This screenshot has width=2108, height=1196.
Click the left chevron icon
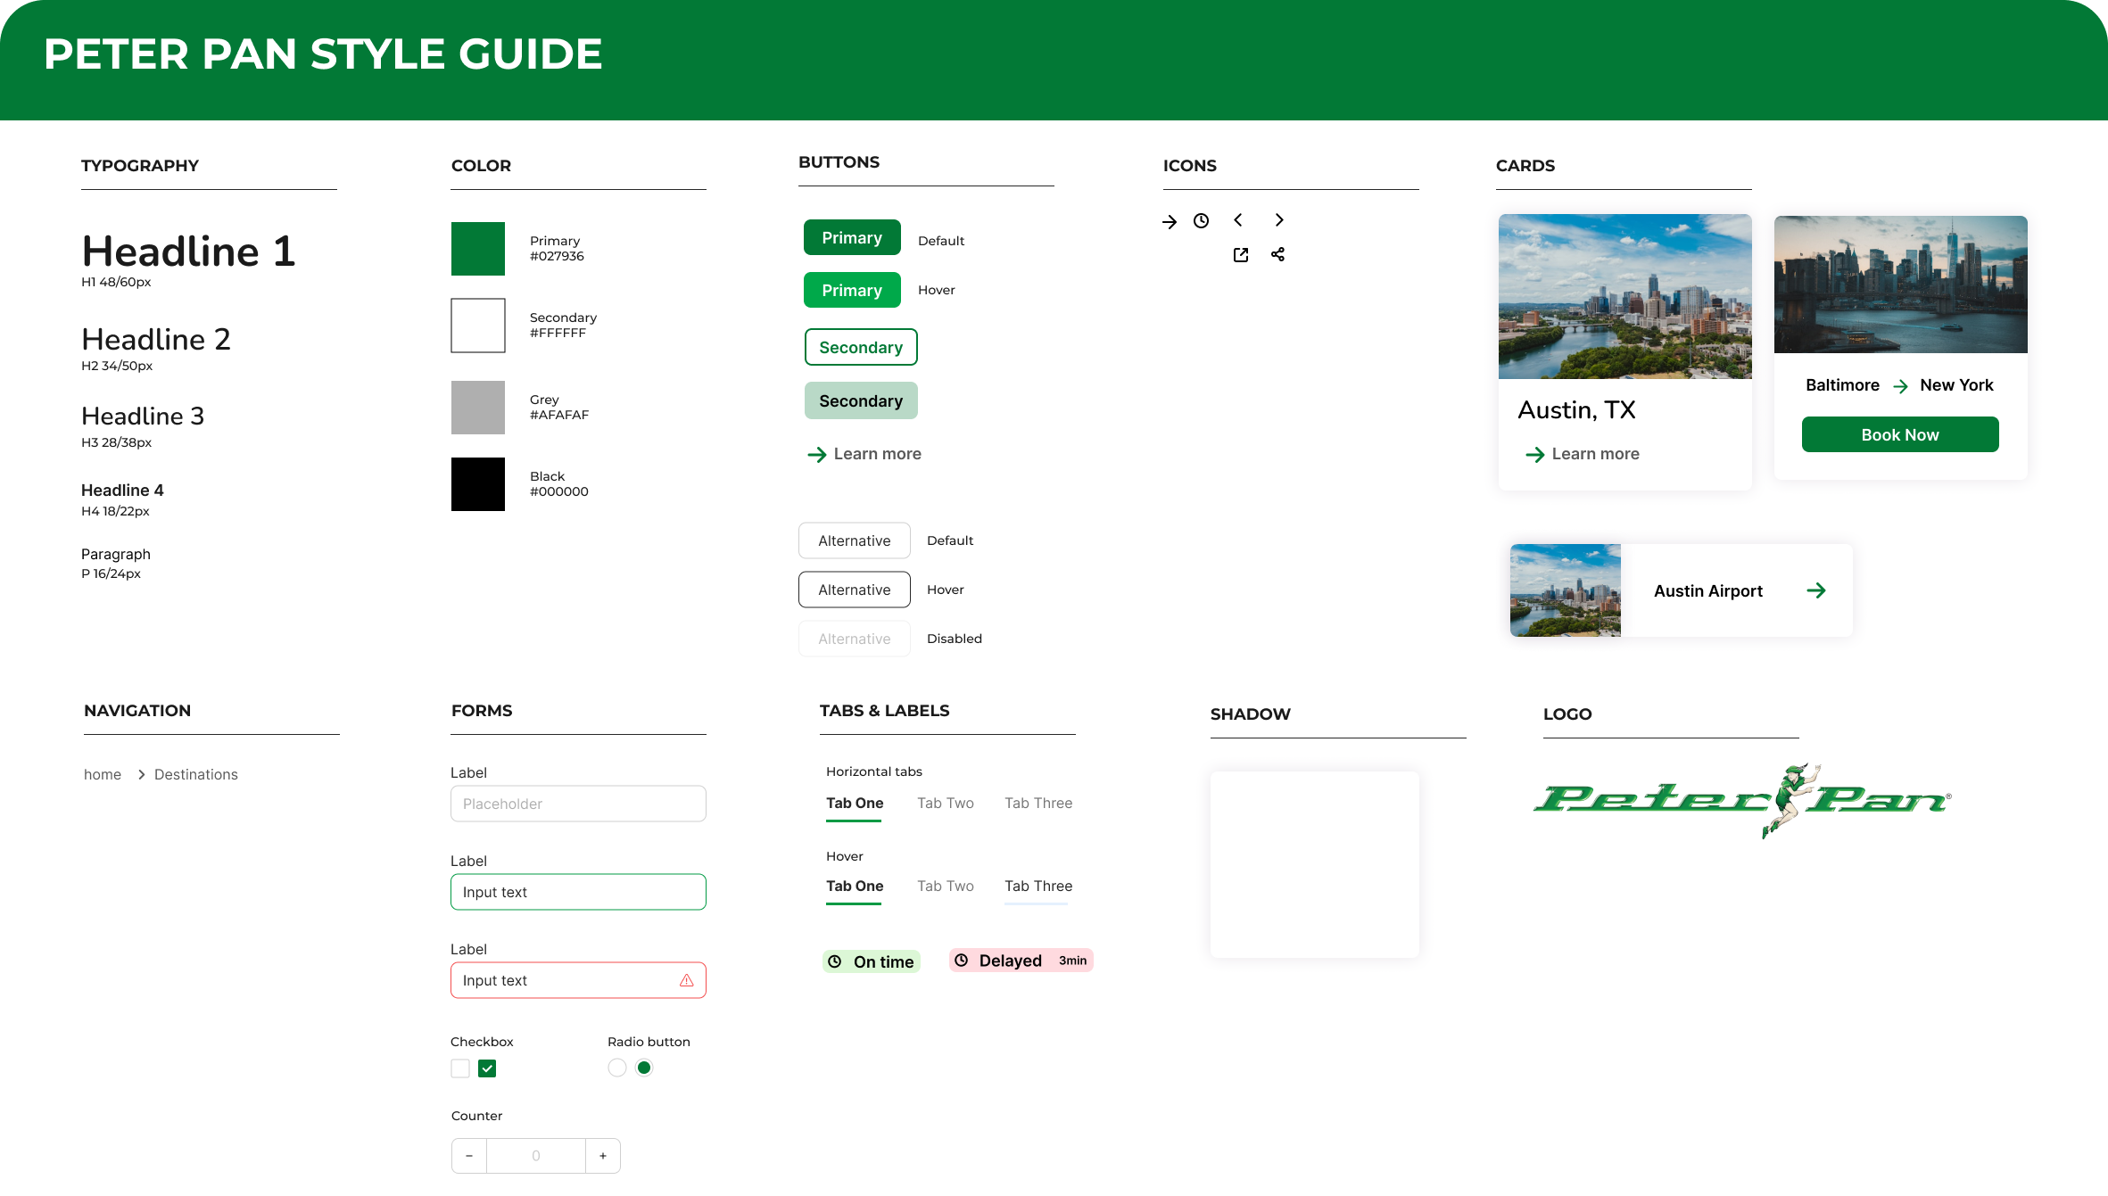click(x=1238, y=220)
